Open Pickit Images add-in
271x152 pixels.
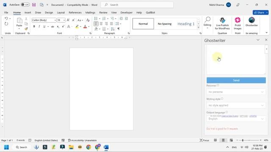(x=238, y=24)
